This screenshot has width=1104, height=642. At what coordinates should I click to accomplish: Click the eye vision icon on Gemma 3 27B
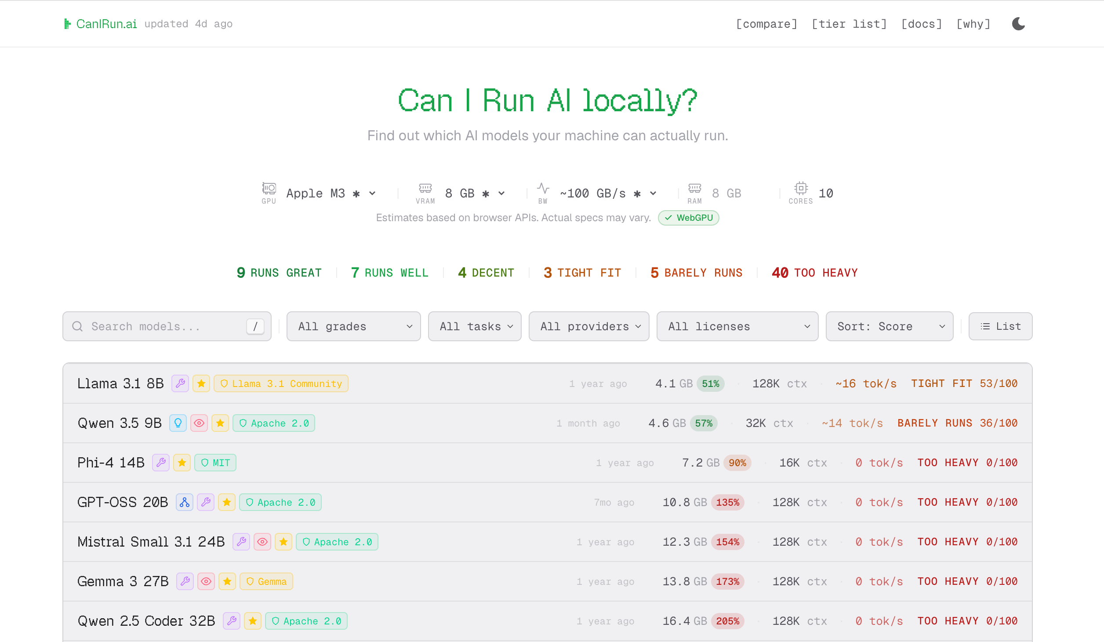(206, 581)
